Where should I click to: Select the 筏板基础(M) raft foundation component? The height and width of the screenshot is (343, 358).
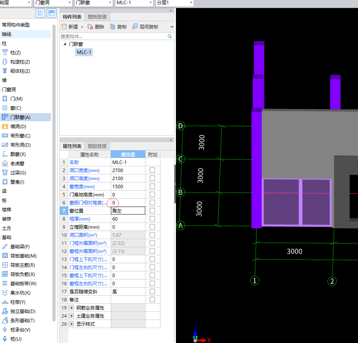[19, 256]
